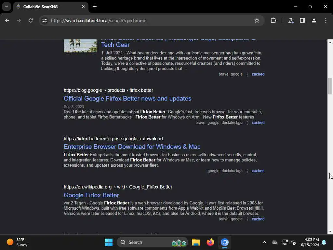Viewport: 333px width, 250px height.
Task: Open more options for Enterprise Browser result
Action: tap(247, 171)
